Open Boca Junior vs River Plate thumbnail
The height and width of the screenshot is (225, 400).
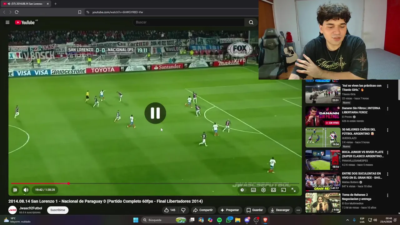tap(323, 160)
